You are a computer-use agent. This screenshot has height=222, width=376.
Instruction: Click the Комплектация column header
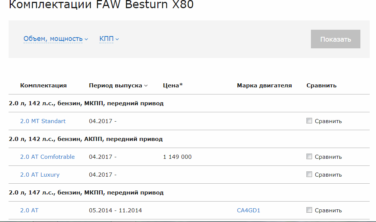(44, 86)
